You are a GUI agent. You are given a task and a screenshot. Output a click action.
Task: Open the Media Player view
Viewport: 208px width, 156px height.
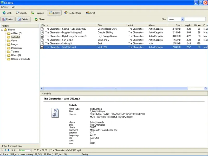(x=73, y=13)
